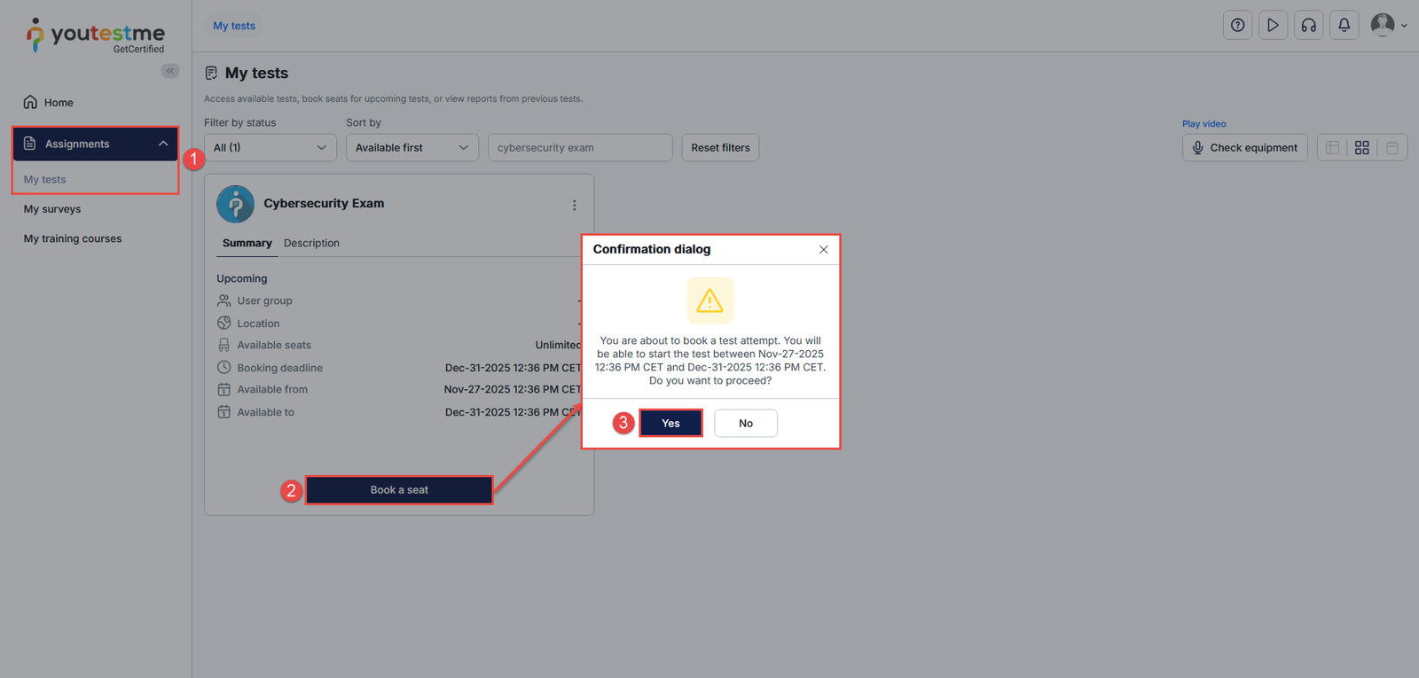The width and height of the screenshot is (1419, 678).
Task: Switch to the Description tab
Action: (311, 243)
